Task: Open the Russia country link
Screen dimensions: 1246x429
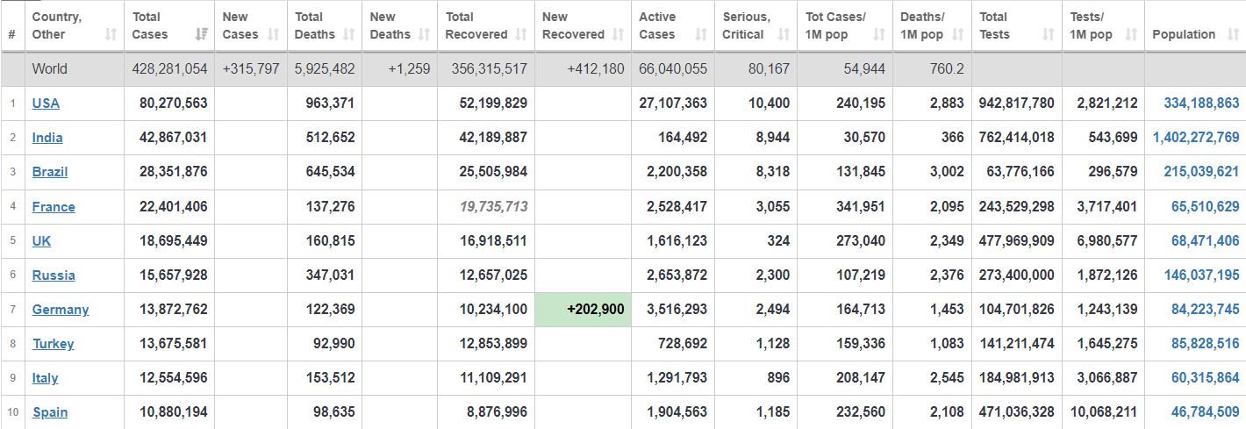Action: [x=54, y=275]
